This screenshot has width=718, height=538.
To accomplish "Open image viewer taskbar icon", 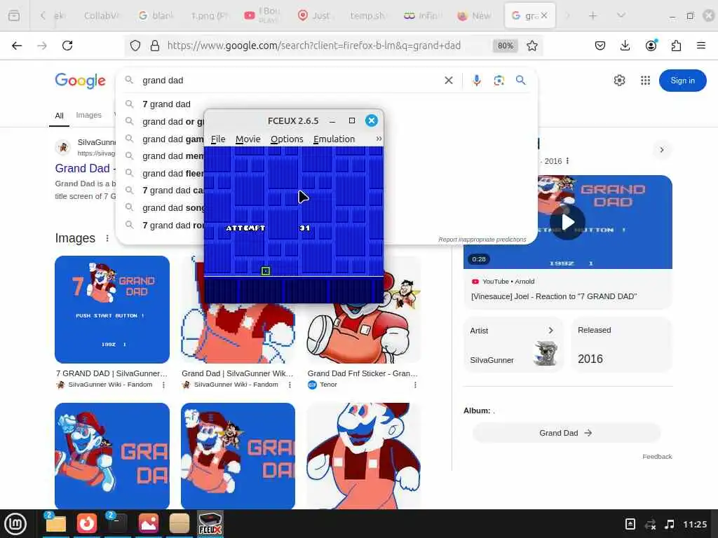I will (149, 524).
